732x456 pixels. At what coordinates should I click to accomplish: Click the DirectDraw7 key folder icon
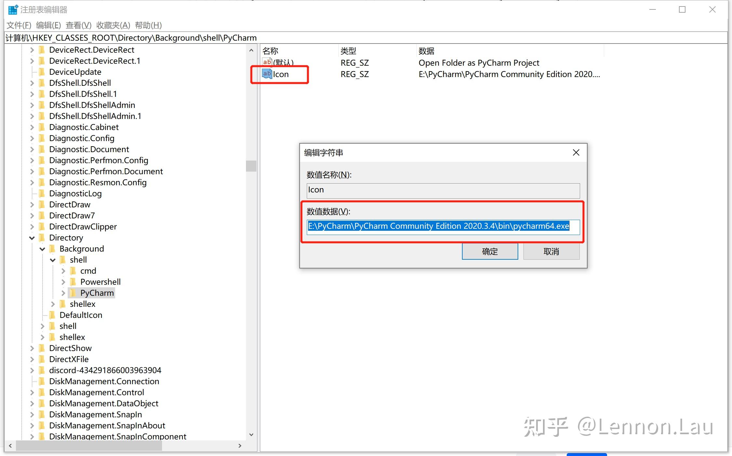(42, 215)
